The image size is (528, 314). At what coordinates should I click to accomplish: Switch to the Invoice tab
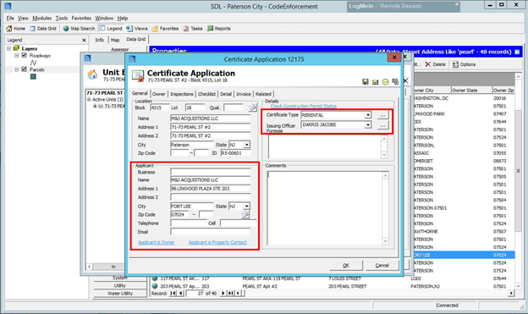tap(244, 94)
